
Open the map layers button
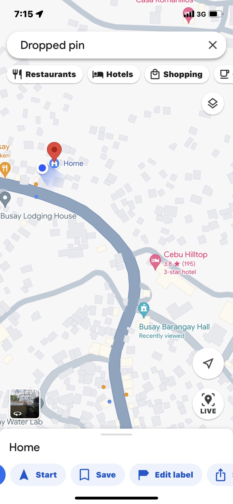click(x=213, y=103)
